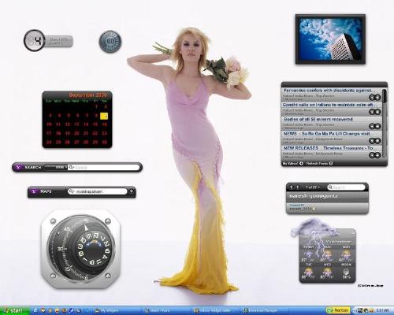Screen dimensions: 394x315
Task: Click Refresh Feeds in the news widget
Action: 320,163
